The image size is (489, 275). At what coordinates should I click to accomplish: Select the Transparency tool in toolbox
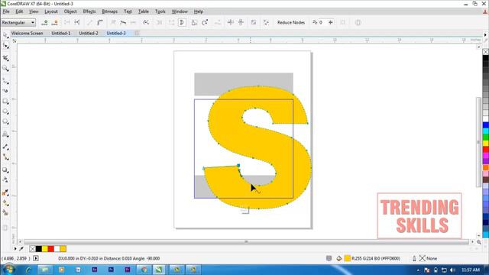5,180
